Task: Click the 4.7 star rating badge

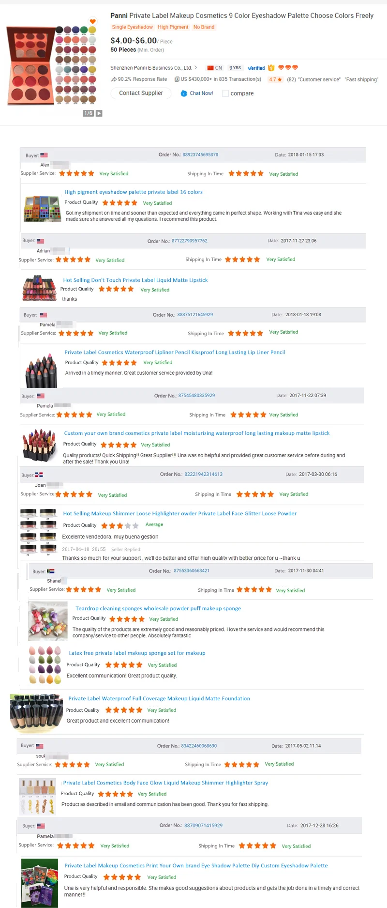Action: [276, 79]
